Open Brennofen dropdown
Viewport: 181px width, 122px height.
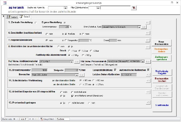77,75
